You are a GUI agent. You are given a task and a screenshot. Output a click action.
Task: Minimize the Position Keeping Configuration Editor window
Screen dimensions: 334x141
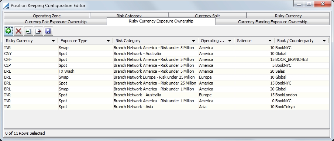pyautogui.click(x=299, y=4)
